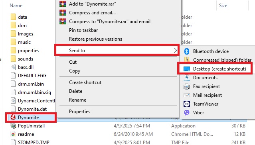Click the 241 KB size value
This screenshot has height=145, width=255.
click(x=238, y=142)
